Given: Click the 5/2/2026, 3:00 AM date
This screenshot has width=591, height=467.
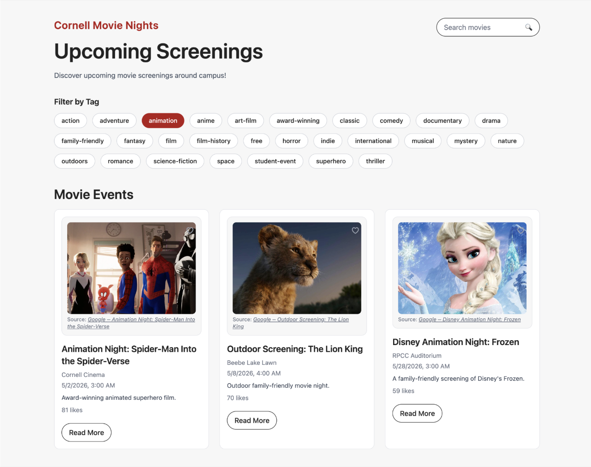Looking at the screenshot, I should 88,385.
